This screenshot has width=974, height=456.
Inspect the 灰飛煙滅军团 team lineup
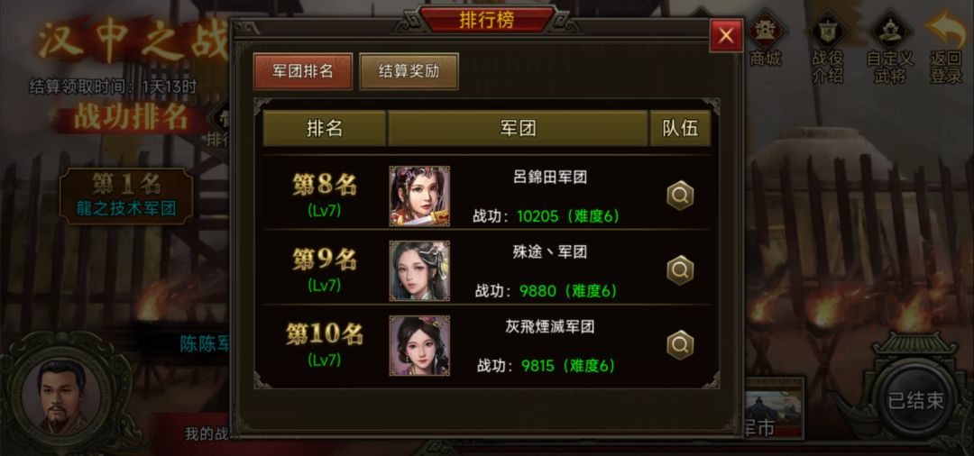(680, 345)
